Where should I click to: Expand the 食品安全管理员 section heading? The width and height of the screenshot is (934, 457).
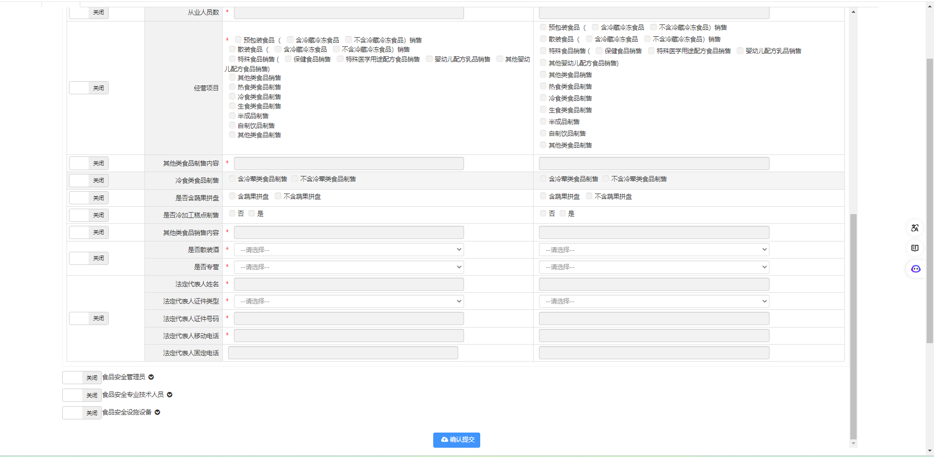(124, 377)
